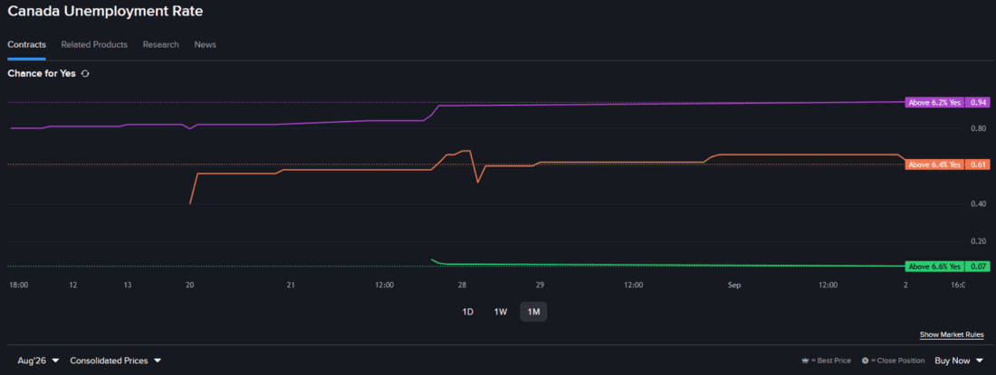Click the 0.61 price tag
The width and height of the screenshot is (996, 375).
pos(978,164)
